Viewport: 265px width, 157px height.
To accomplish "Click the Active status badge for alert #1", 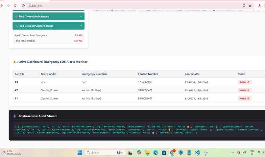I will point(245,99).
